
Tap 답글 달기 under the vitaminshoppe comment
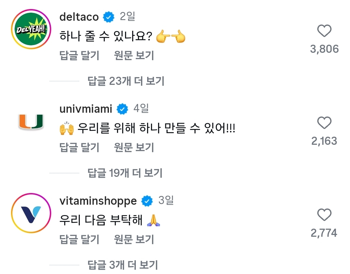pos(79,240)
